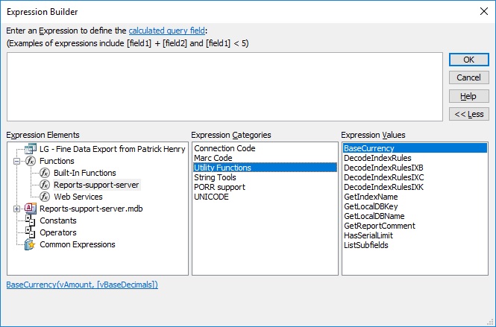
Task: Click the Constants icon
Action: click(31, 220)
